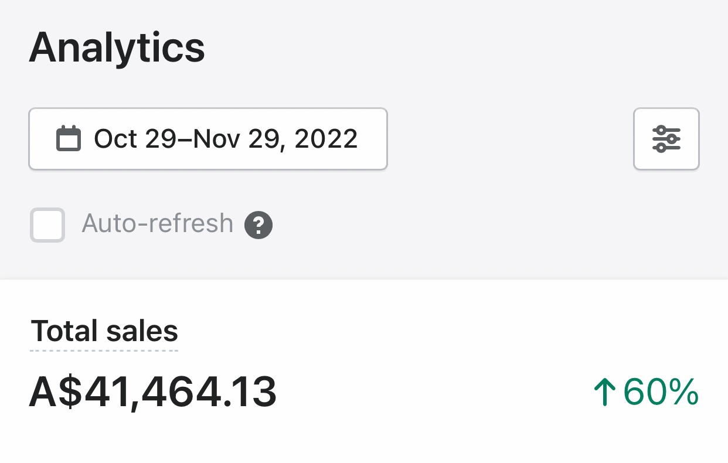Click the green upward arrow icon
This screenshot has height=463, width=728.
604,391
